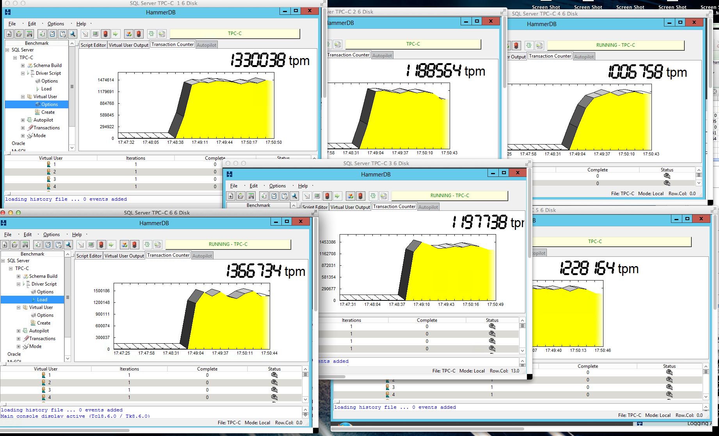Click colored cubes schema build icon, TPC-C 1 window
The width and height of the screenshot is (719, 436).
[129, 34]
